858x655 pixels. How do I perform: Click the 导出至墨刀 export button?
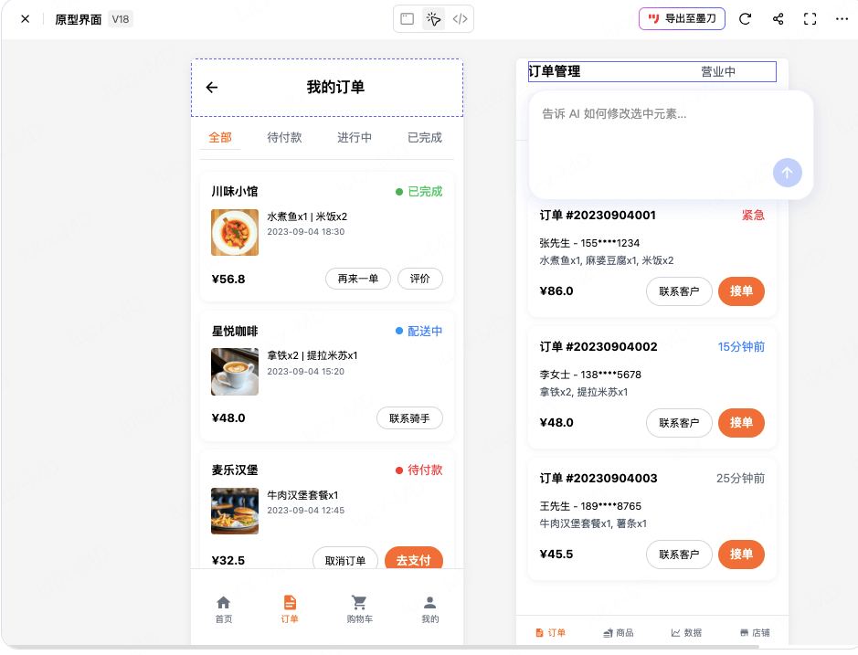click(x=682, y=18)
